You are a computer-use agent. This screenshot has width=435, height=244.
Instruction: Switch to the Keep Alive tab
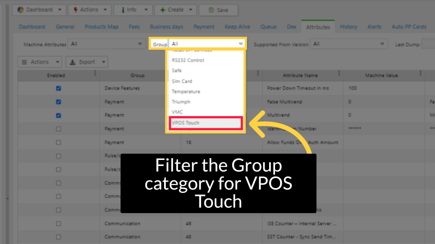[x=237, y=27]
